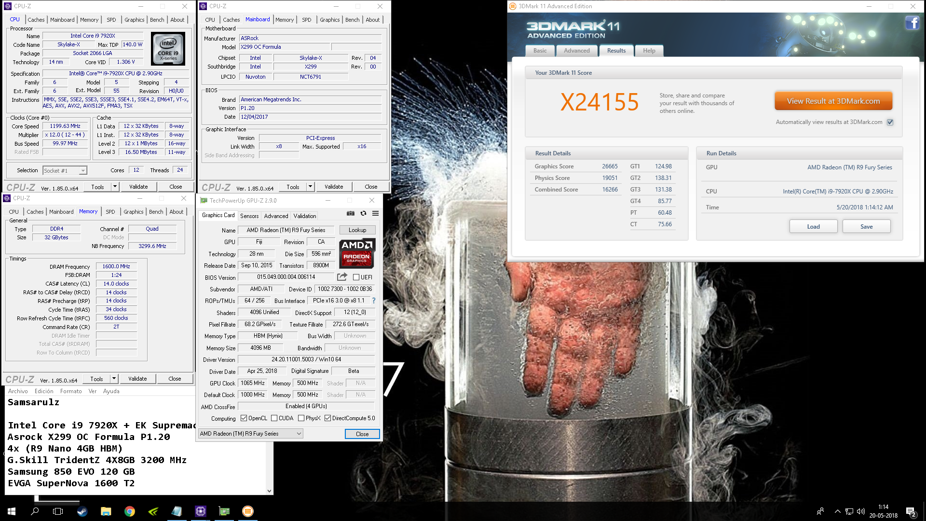Image resolution: width=926 pixels, height=521 pixels.
Task: Click View Result at 3DMark.com button
Action: coord(833,101)
